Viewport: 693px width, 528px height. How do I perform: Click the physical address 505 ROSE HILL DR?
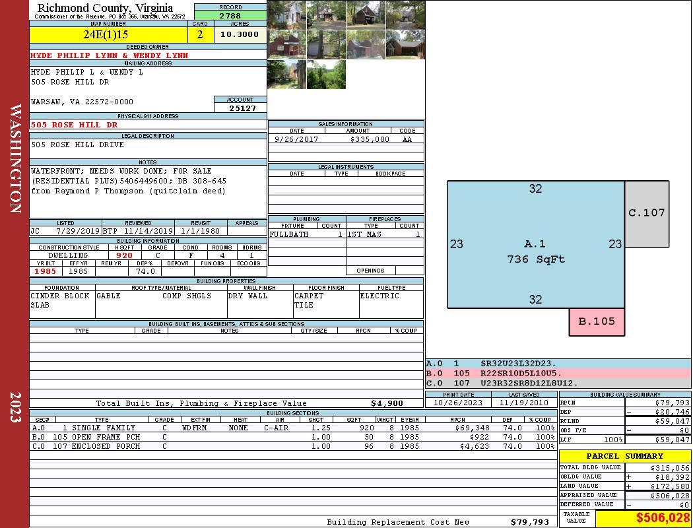pyautogui.click(x=75, y=125)
